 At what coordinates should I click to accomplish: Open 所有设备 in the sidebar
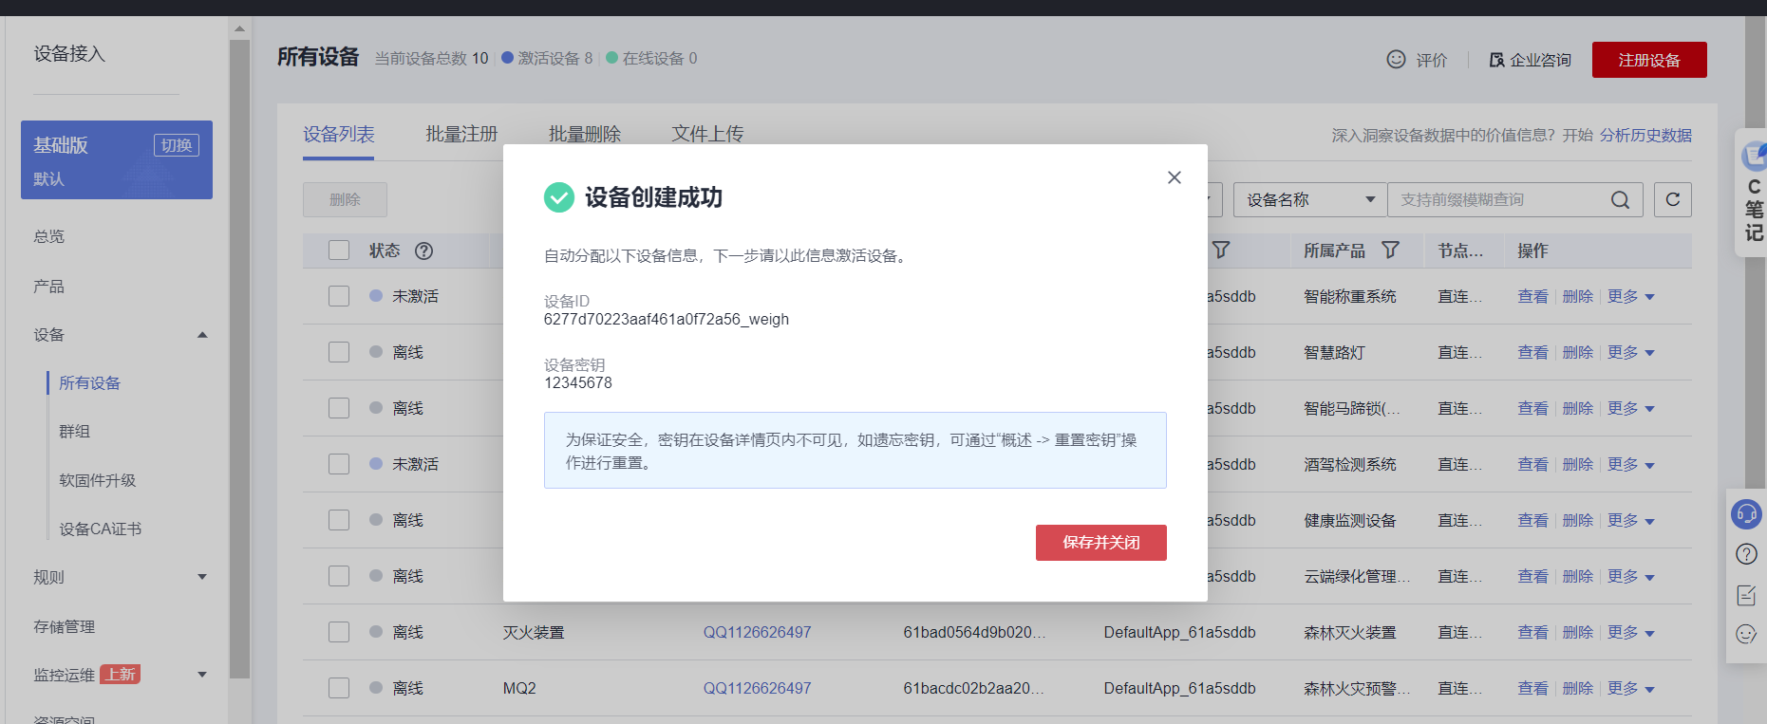[x=90, y=383]
